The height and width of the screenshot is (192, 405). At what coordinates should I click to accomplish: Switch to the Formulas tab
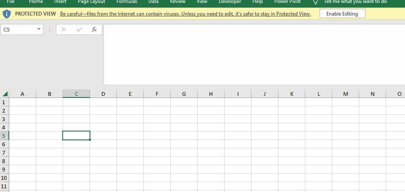pyautogui.click(x=127, y=2)
